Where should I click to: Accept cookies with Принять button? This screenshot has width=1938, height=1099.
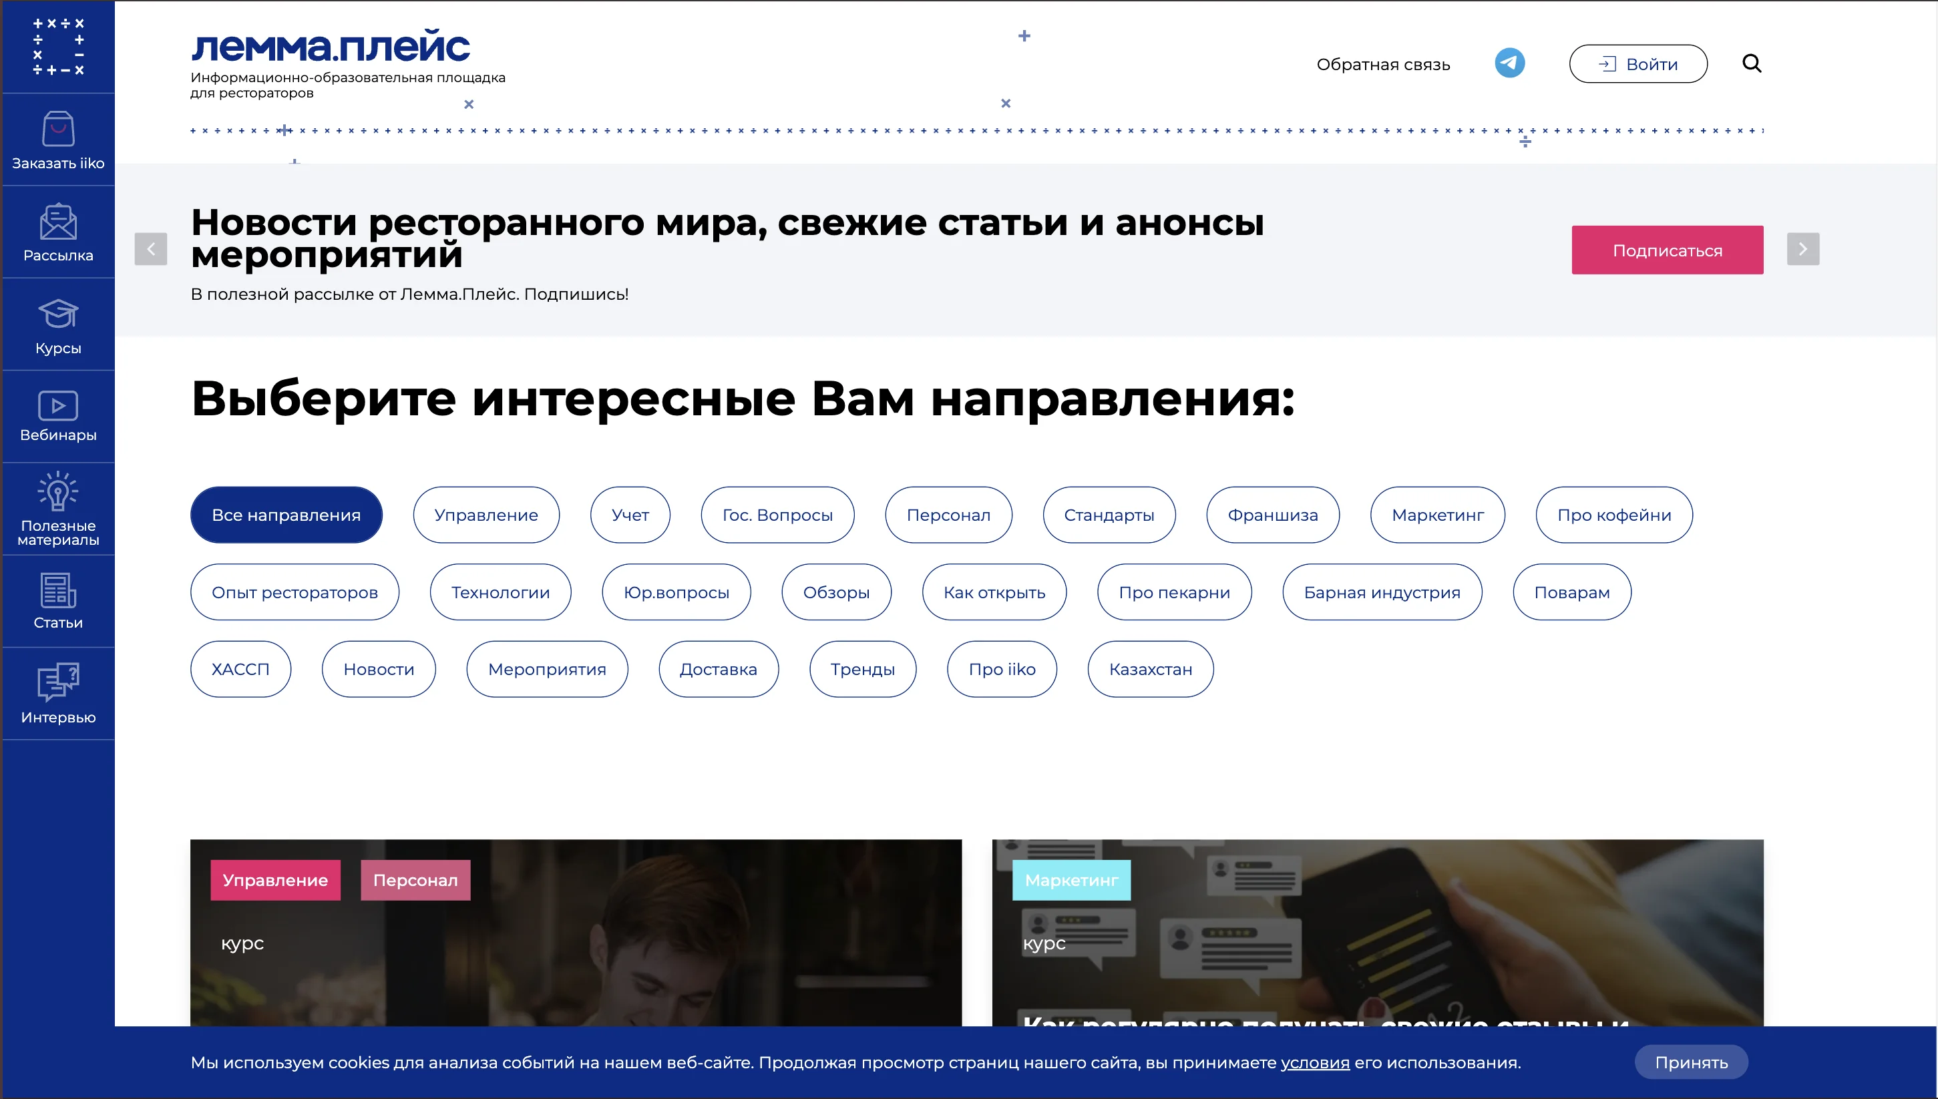tap(1691, 1062)
